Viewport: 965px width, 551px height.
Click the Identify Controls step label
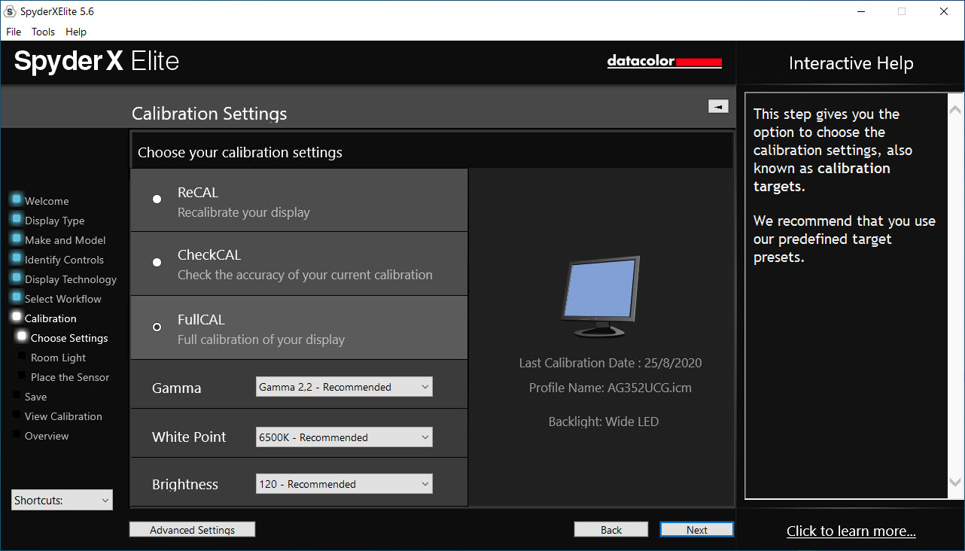click(64, 260)
